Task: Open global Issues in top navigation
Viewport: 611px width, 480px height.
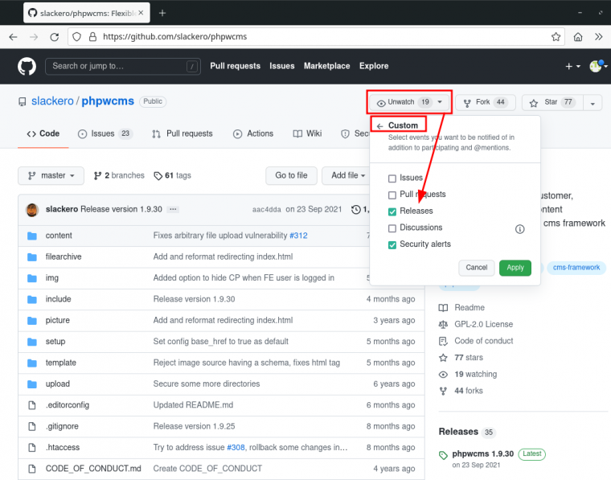Action: pyautogui.click(x=282, y=66)
